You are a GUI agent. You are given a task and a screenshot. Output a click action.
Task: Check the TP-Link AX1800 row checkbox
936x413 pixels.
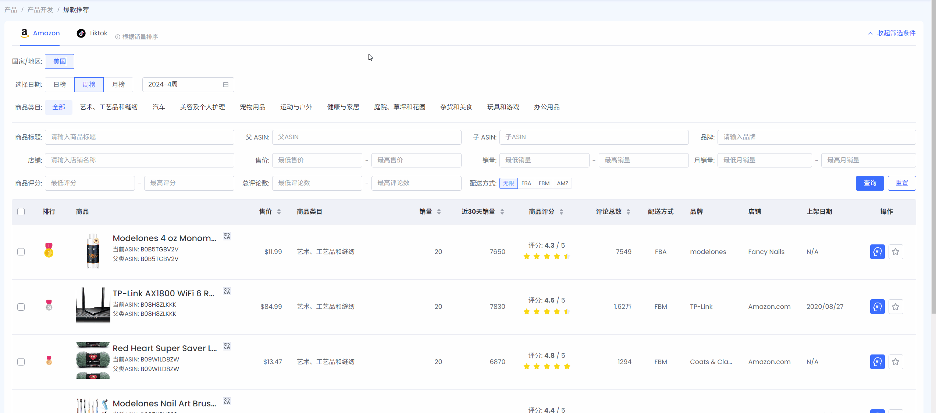21,307
